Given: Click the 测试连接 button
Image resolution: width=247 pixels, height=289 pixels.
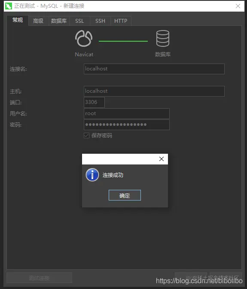Looking at the screenshot, I should (39, 278).
